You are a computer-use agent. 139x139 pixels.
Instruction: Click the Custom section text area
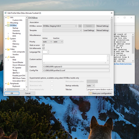point(75,58)
